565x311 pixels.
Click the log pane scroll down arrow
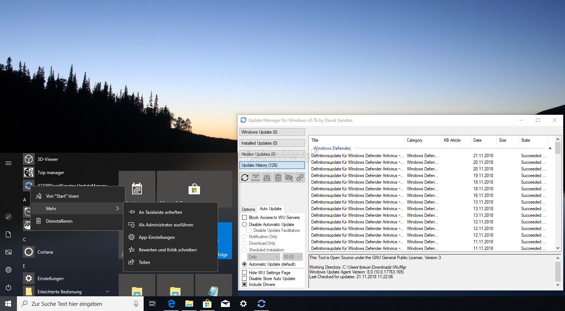click(558, 285)
